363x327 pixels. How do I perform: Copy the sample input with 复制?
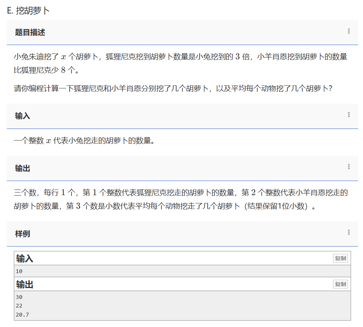click(340, 258)
